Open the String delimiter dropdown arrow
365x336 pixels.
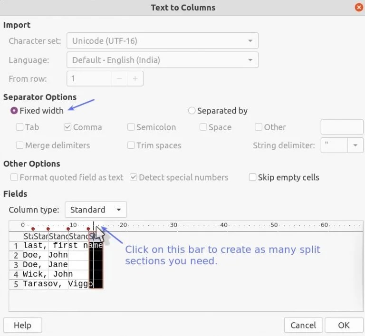coord(355,145)
